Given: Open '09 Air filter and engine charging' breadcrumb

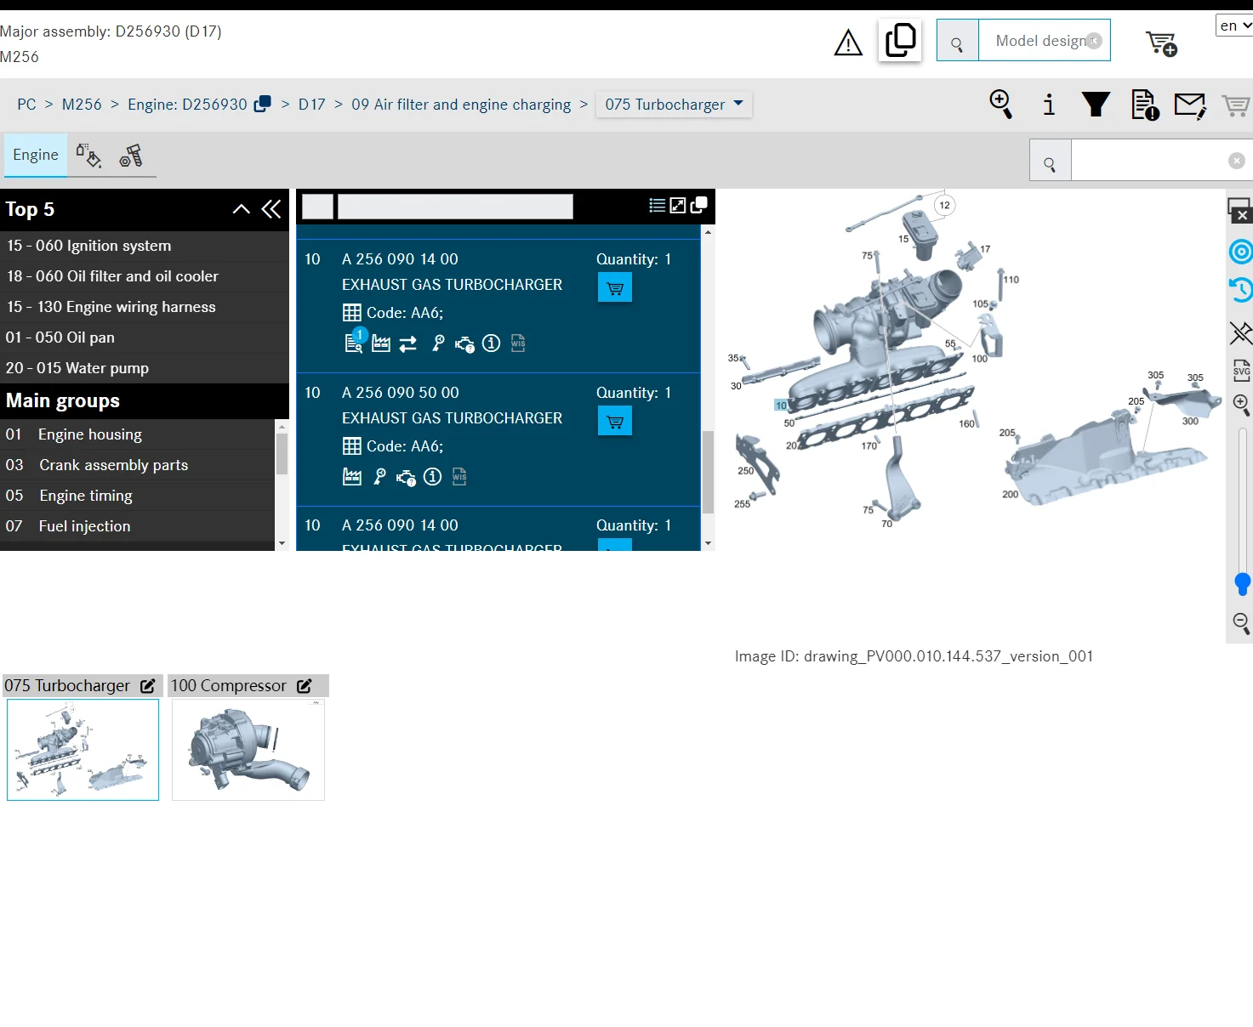Looking at the screenshot, I should pos(461,105).
